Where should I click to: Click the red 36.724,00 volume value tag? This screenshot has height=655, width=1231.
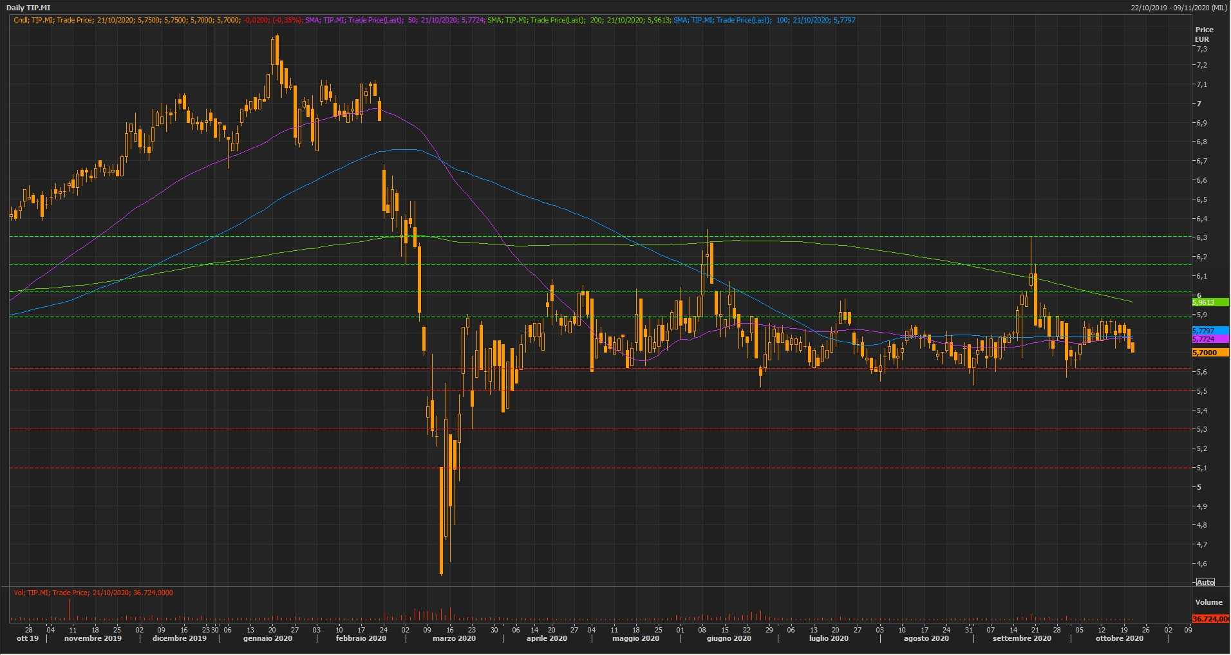[1210, 619]
